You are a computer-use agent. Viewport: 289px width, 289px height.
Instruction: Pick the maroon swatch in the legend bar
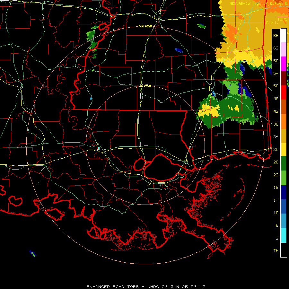pyautogui.click(x=284, y=78)
